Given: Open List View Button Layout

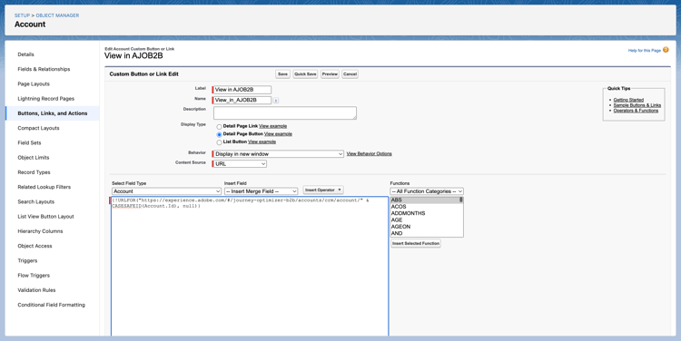Looking at the screenshot, I should point(45,217).
